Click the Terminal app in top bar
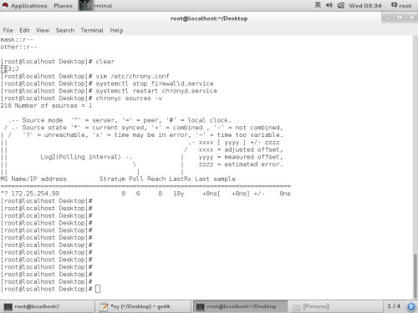This screenshot has height=313, width=418. tap(96, 6)
